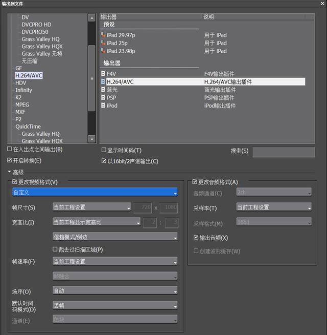Select DV in the format tree
The height and width of the screenshot is (335, 327).
[25, 17]
